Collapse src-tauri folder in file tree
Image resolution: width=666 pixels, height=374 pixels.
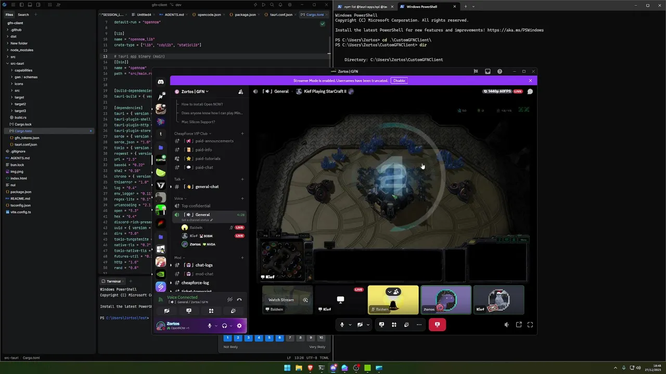(x=17, y=63)
